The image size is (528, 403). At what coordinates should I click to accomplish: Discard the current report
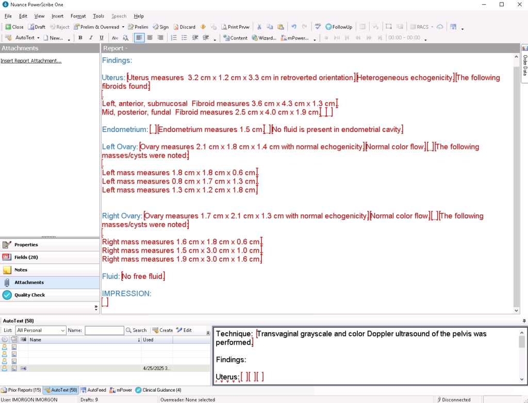184,27
